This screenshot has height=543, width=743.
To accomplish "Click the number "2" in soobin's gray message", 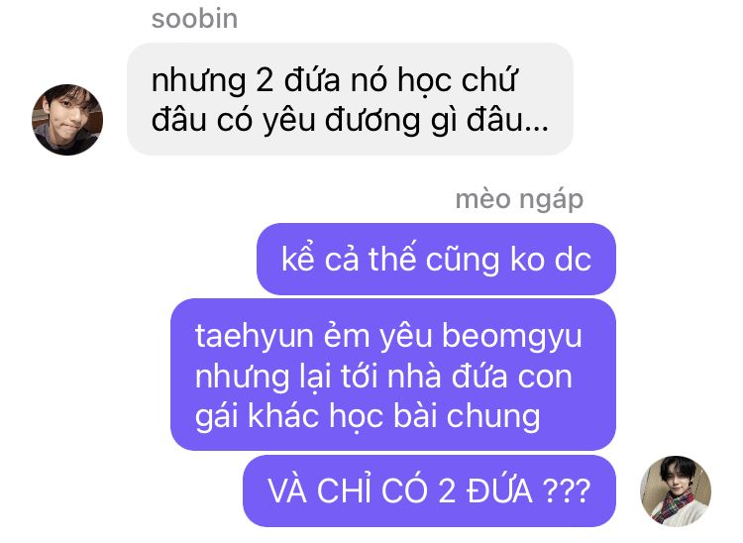I will coord(265,80).
